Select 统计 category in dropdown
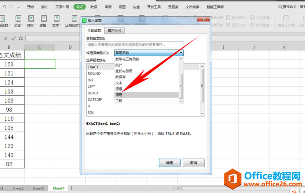 pos(119,65)
